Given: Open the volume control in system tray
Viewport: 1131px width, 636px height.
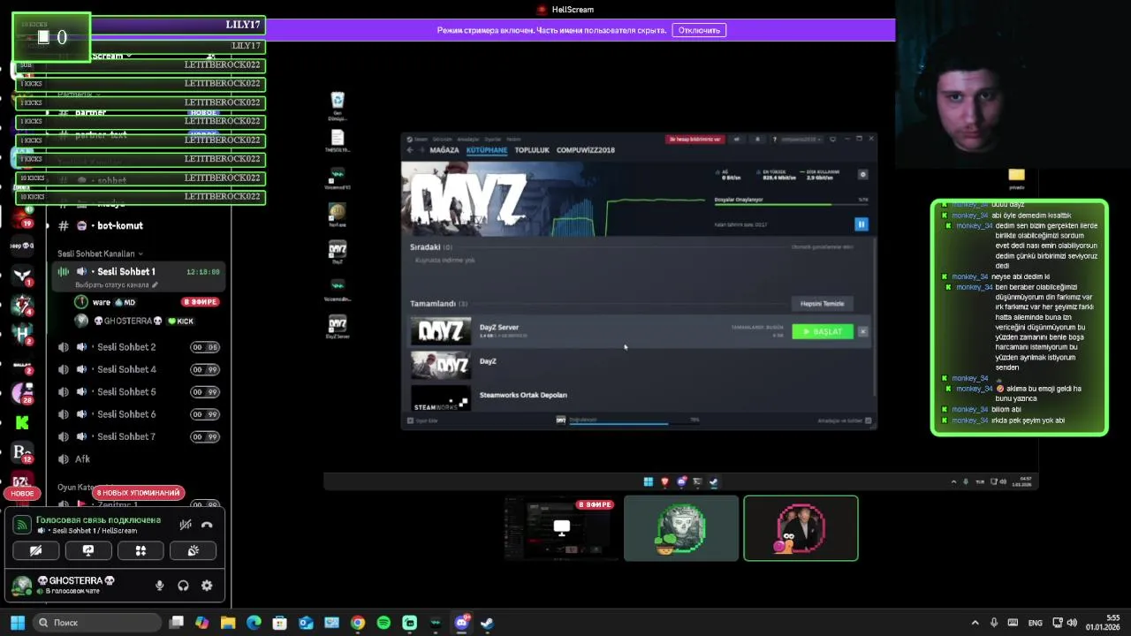Looking at the screenshot, I should click(1072, 623).
